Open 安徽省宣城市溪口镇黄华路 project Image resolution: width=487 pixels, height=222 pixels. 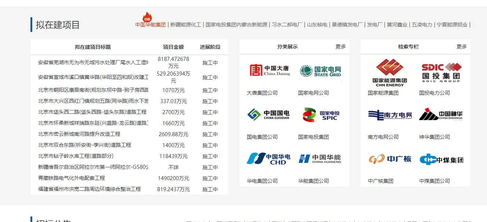tap(93, 77)
